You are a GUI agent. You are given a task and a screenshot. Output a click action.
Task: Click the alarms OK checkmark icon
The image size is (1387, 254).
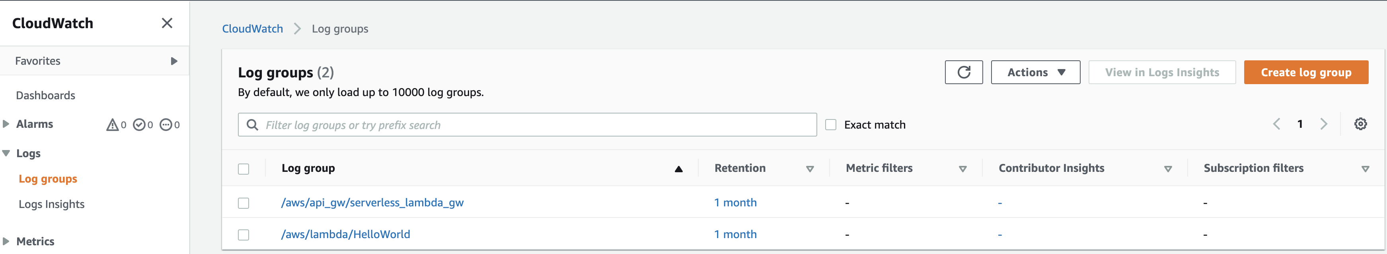click(x=139, y=125)
